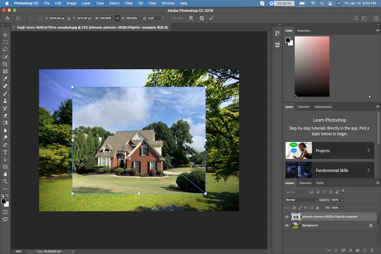Open the Opacity 100% dropdown

[x=342, y=199]
